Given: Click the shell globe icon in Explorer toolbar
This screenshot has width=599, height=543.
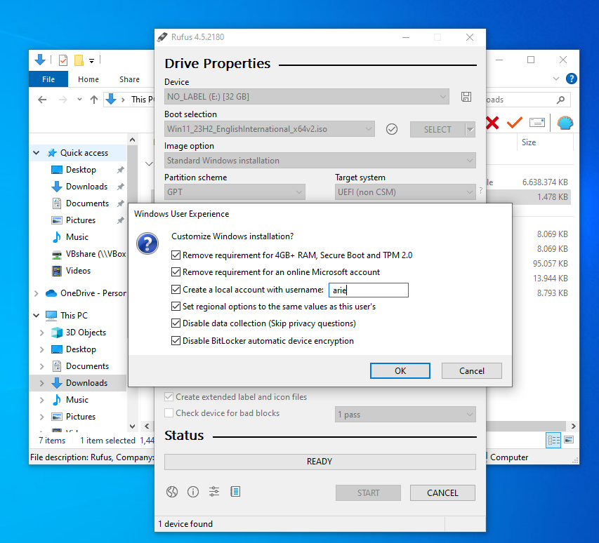Looking at the screenshot, I should tap(565, 123).
